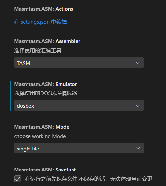166x186 pixels.
Task: Open the TASM assembler combo box
Action: pos(79,63)
